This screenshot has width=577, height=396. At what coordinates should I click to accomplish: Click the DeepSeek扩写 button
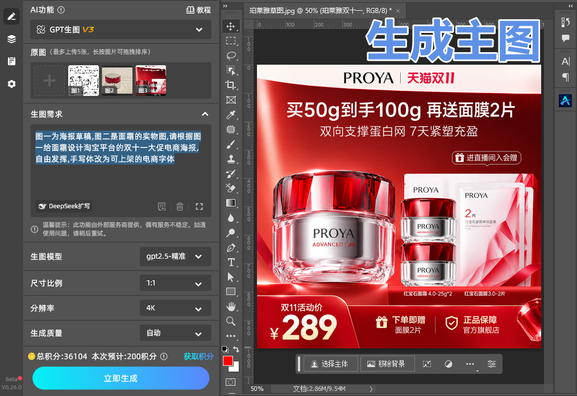[x=64, y=206]
